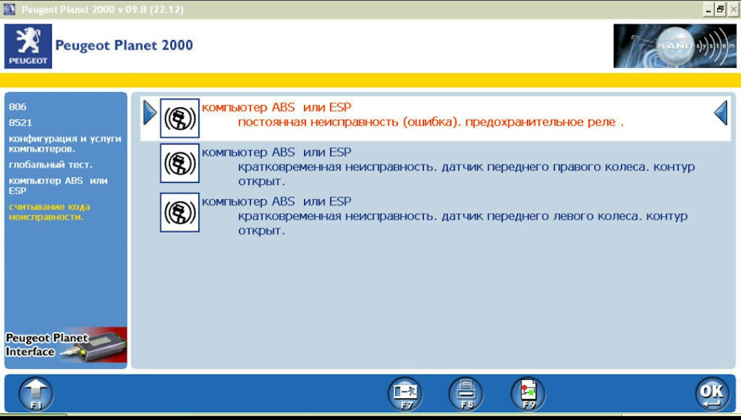Click the 'Peugeot Planet 2000' header title
The height and width of the screenshot is (420, 741).
tap(123, 46)
